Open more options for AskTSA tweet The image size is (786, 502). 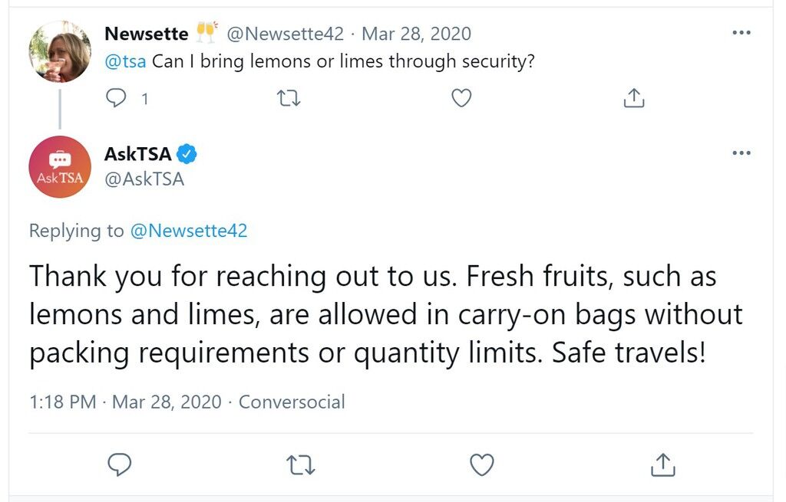741,153
